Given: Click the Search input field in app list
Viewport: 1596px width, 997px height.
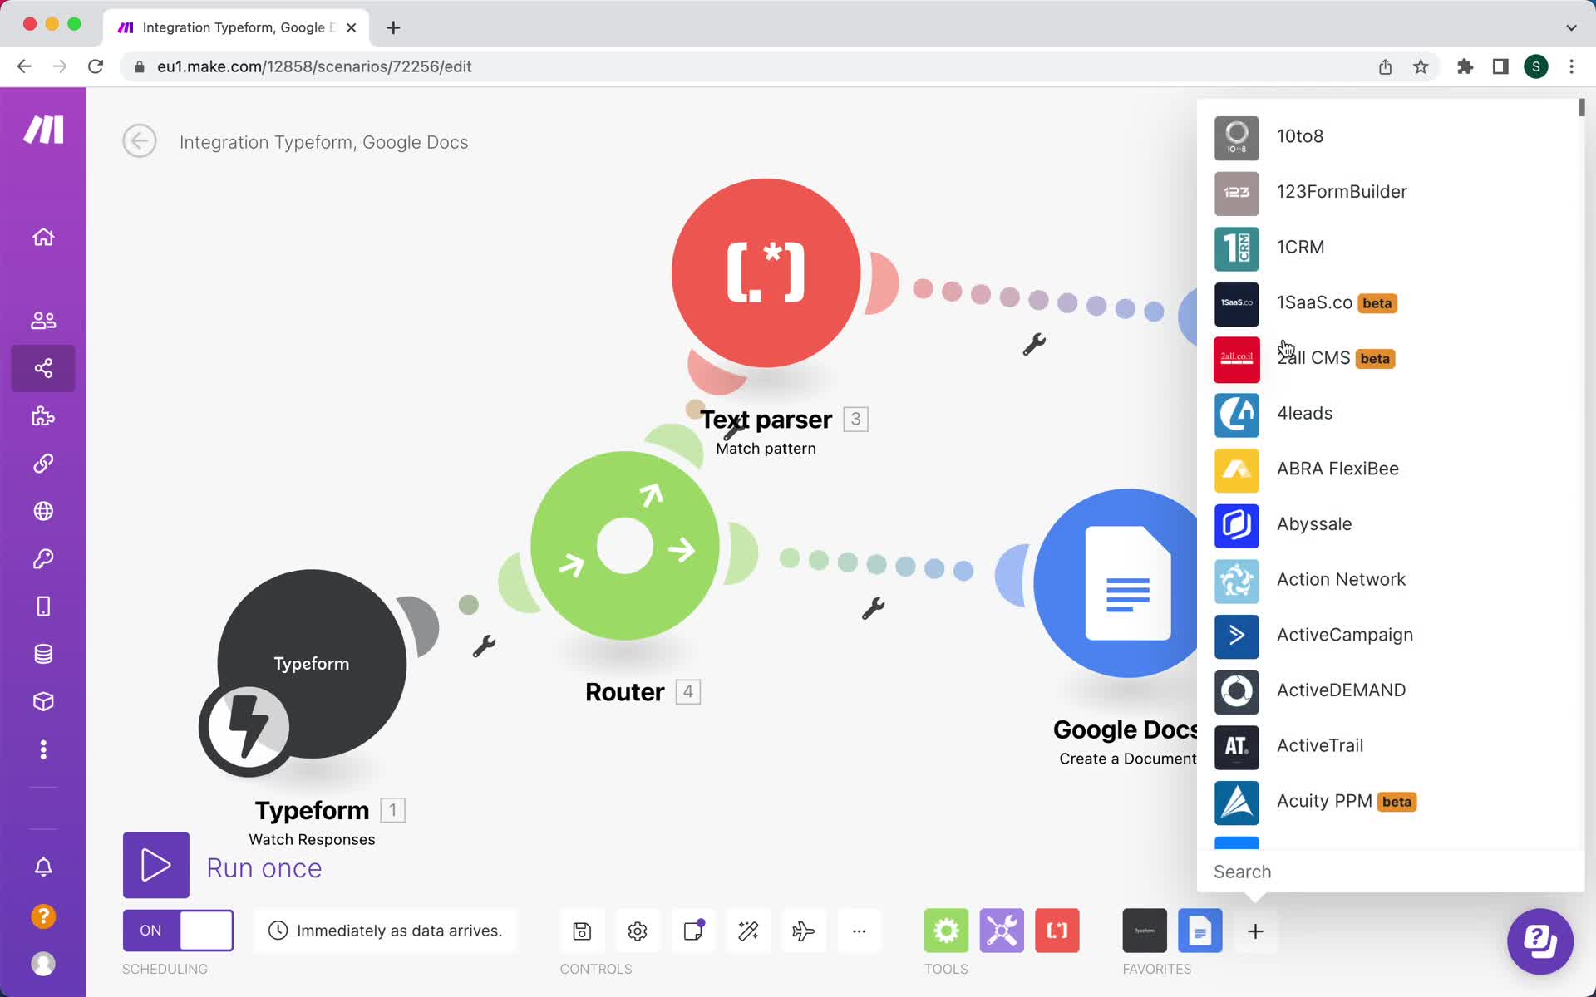Looking at the screenshot, I should pyautogui.click(x=1389, y=872).
